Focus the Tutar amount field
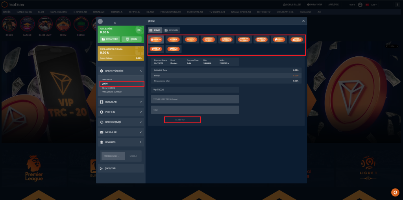This screenshot has height=200, width=403. (195, 110)
